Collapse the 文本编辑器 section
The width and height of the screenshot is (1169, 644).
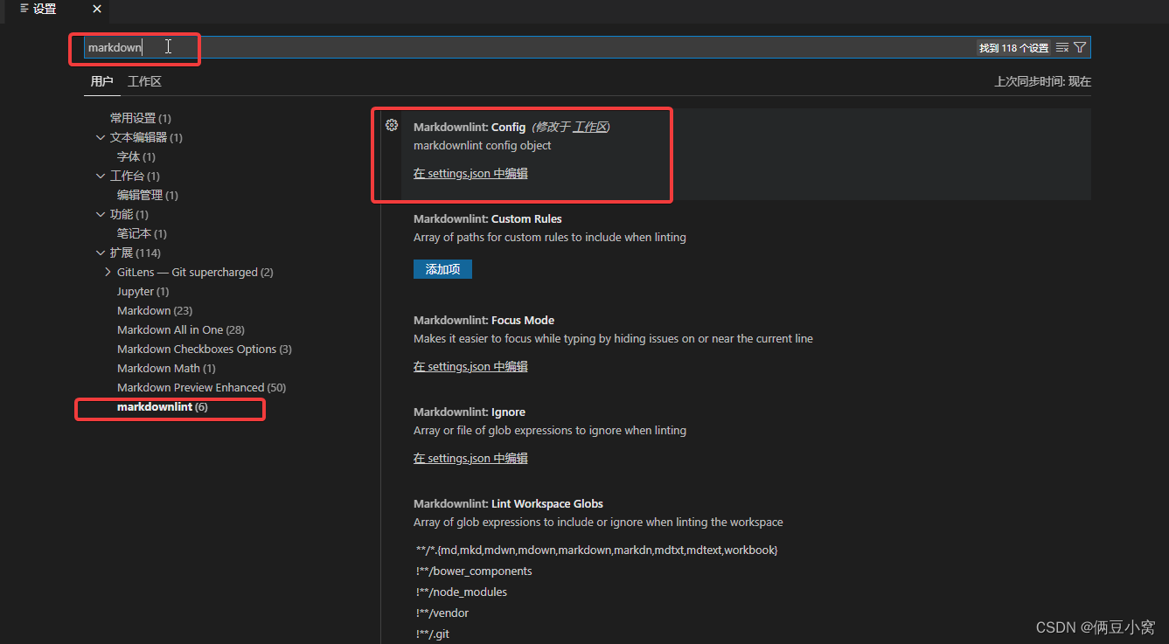(101, 136)
